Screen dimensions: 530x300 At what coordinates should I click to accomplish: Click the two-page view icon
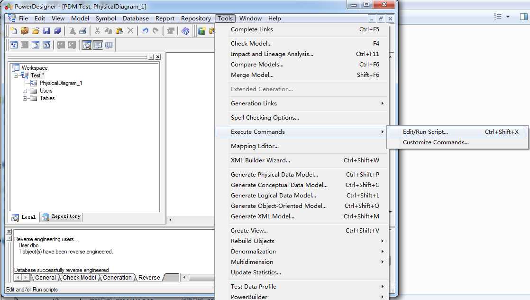(46, 45)
